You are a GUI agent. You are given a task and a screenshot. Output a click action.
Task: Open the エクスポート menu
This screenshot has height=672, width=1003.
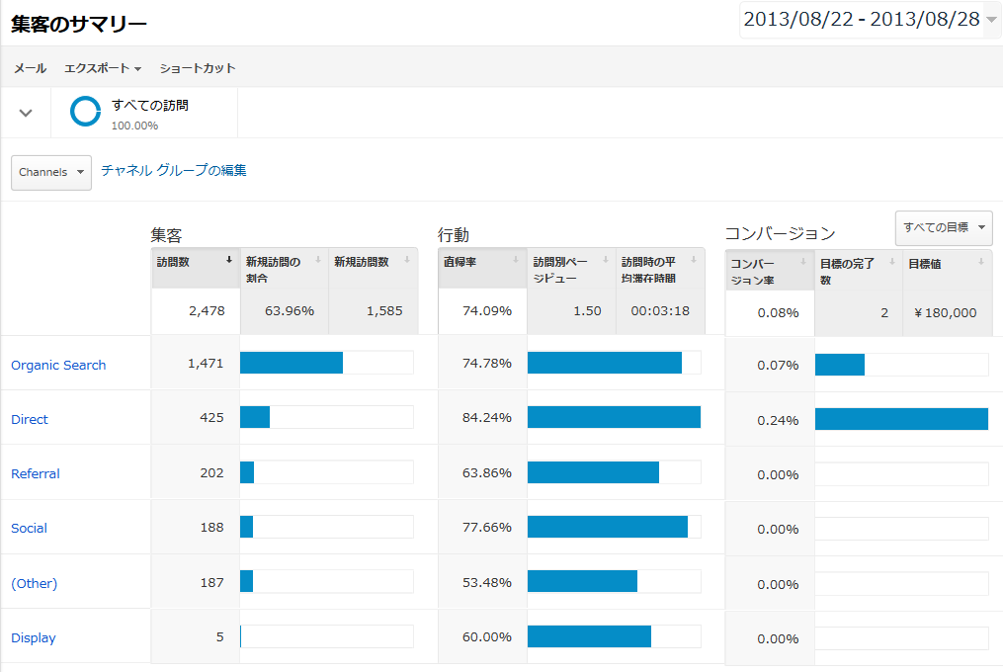coord(103,68)
